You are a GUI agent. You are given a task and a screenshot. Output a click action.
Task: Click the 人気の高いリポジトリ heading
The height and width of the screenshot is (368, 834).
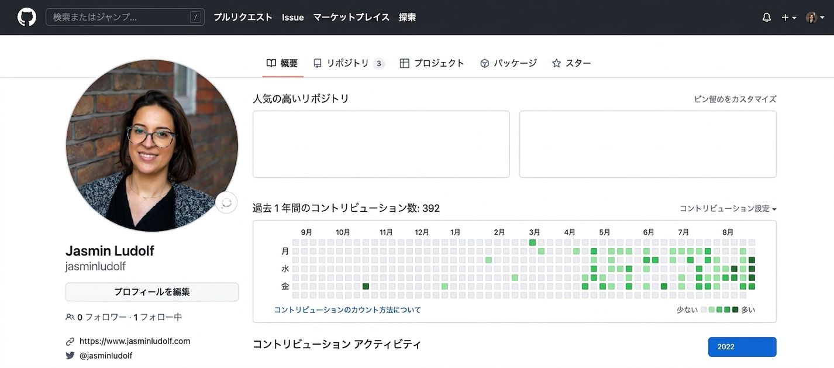click(301, 99)
